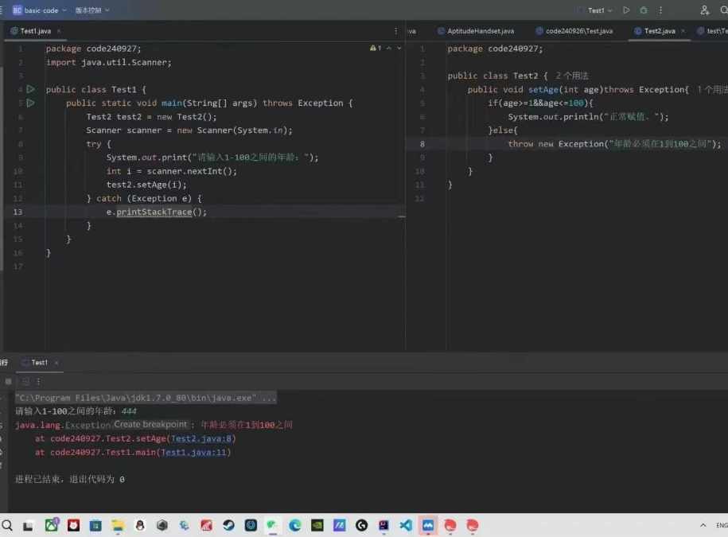Close the Test1.java editor tab
The width and height of the screenshot is (728, 537).
pyautogui.click(x=59, y=31)
